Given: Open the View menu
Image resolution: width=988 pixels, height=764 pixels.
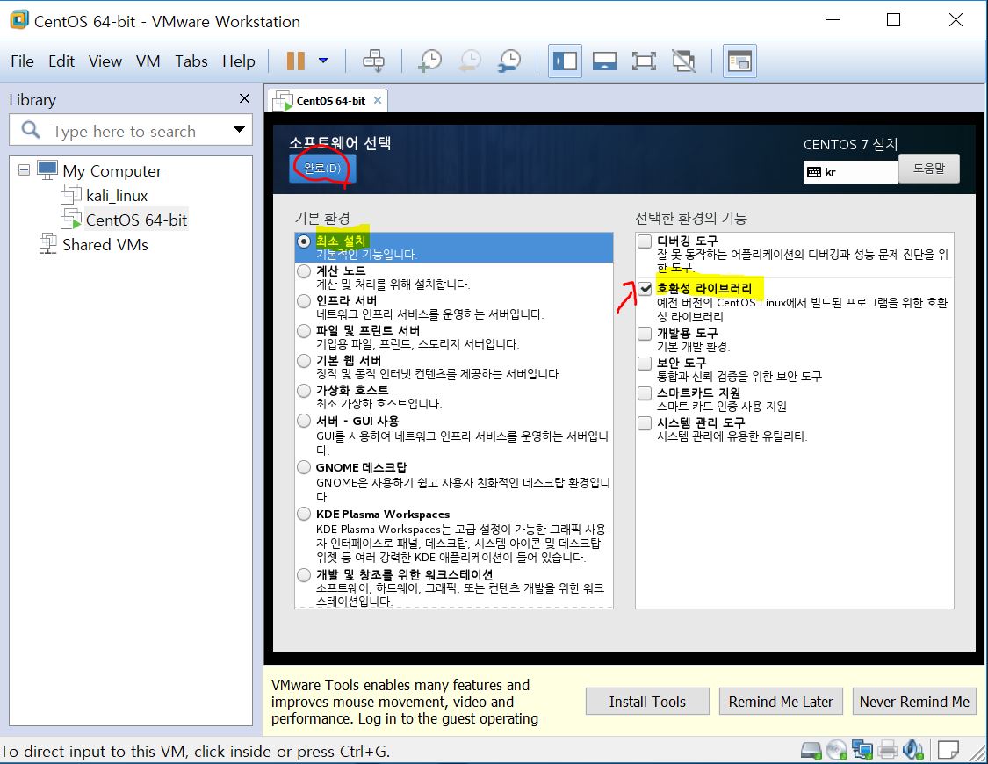Looking at the screenshot, I should coord(105,61).
